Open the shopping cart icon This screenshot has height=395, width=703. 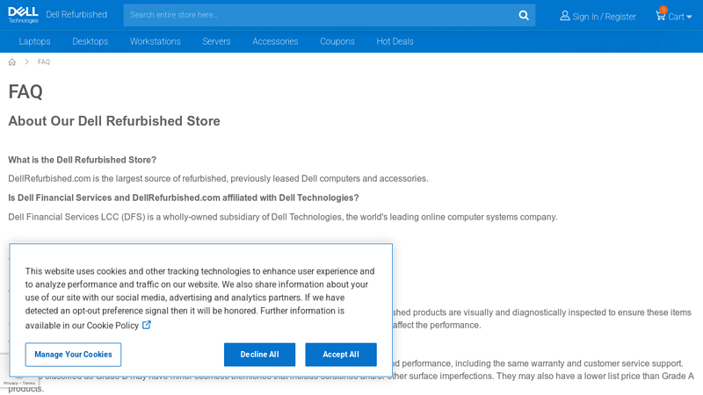pyautogui.click(x=661, y=16)
